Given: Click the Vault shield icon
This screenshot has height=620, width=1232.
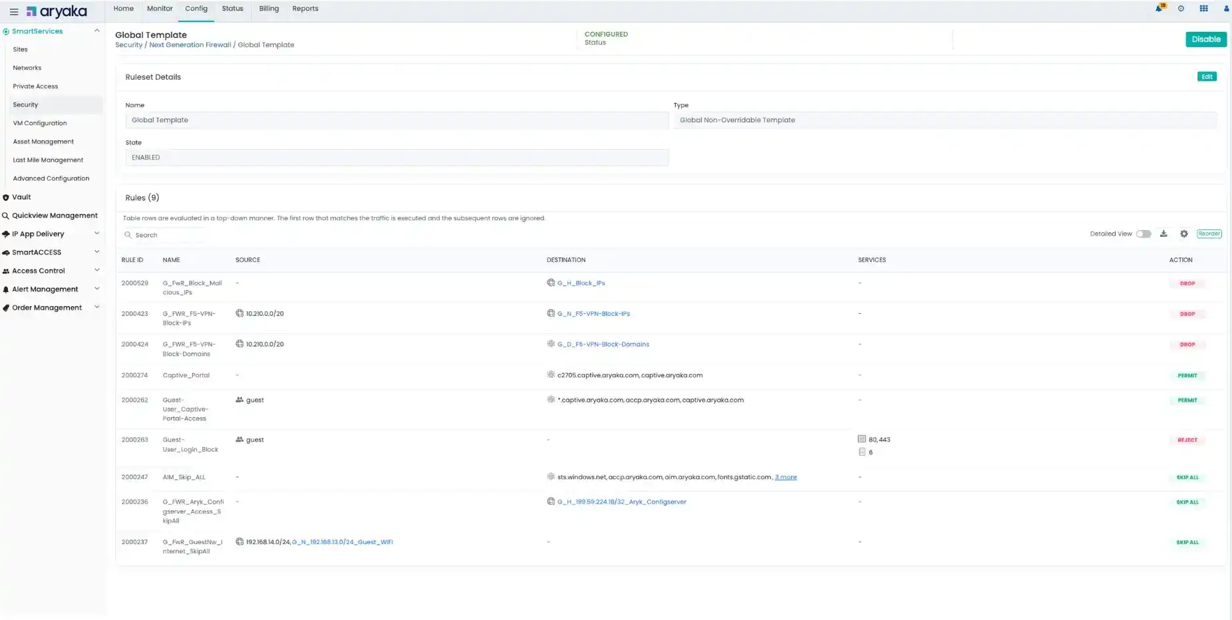Looking at the screenshot, I should pyautogui.click(x=6, y=198).
